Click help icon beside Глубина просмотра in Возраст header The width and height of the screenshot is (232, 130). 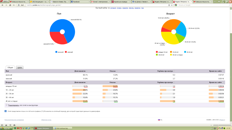[x=174, y=82]
